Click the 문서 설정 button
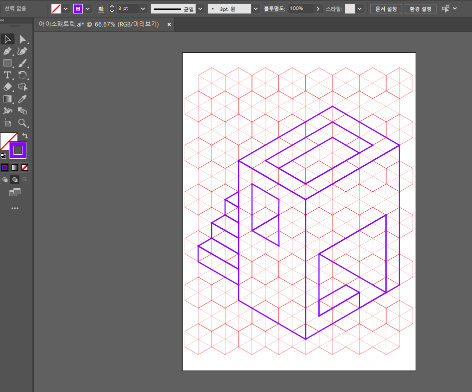Image resolution: width=472 pixels, height=392 pixels. point(386,8)
